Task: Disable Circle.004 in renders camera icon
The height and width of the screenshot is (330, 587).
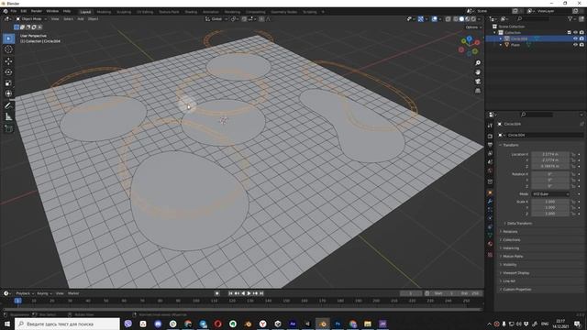Action: click(x=581, y=38)
